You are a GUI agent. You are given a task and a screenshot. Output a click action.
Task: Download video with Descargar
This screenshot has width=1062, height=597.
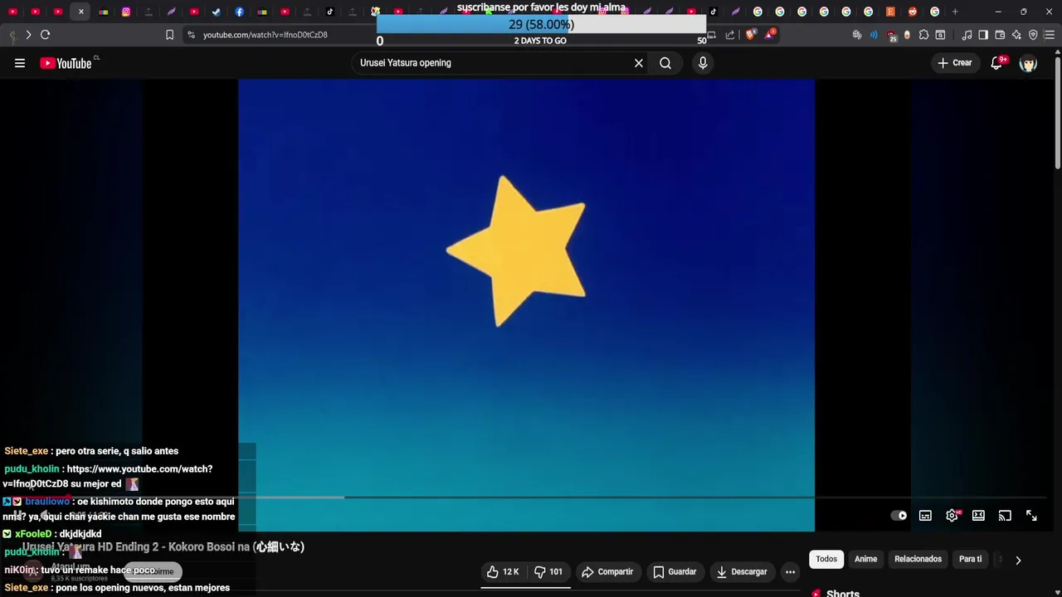[x=742, y=572]
